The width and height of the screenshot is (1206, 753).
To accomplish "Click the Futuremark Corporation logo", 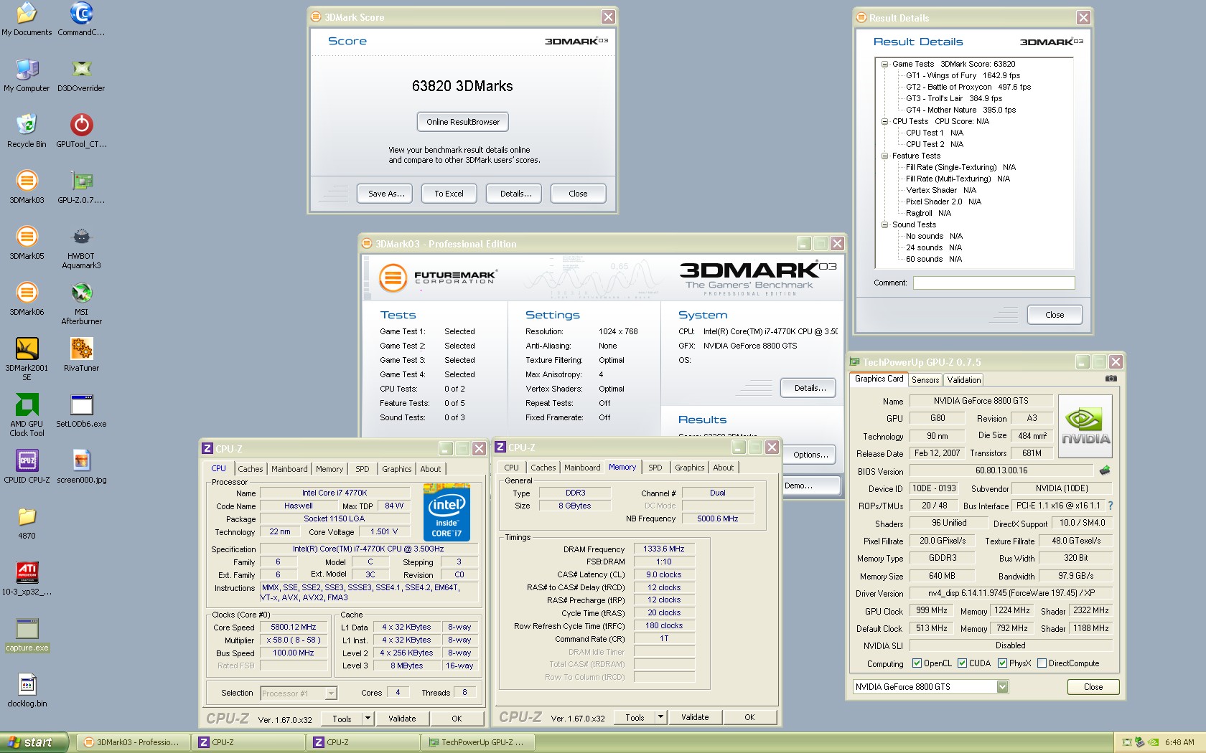I will pyautogui.click(x=439, y=278).
